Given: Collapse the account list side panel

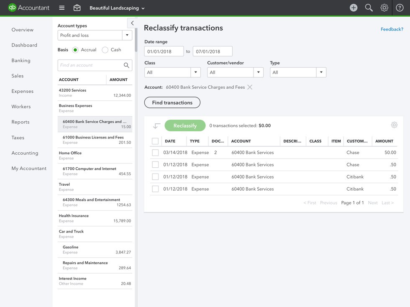Looking at the screenshot, I should pyautogui.click(x=132, y=23).
